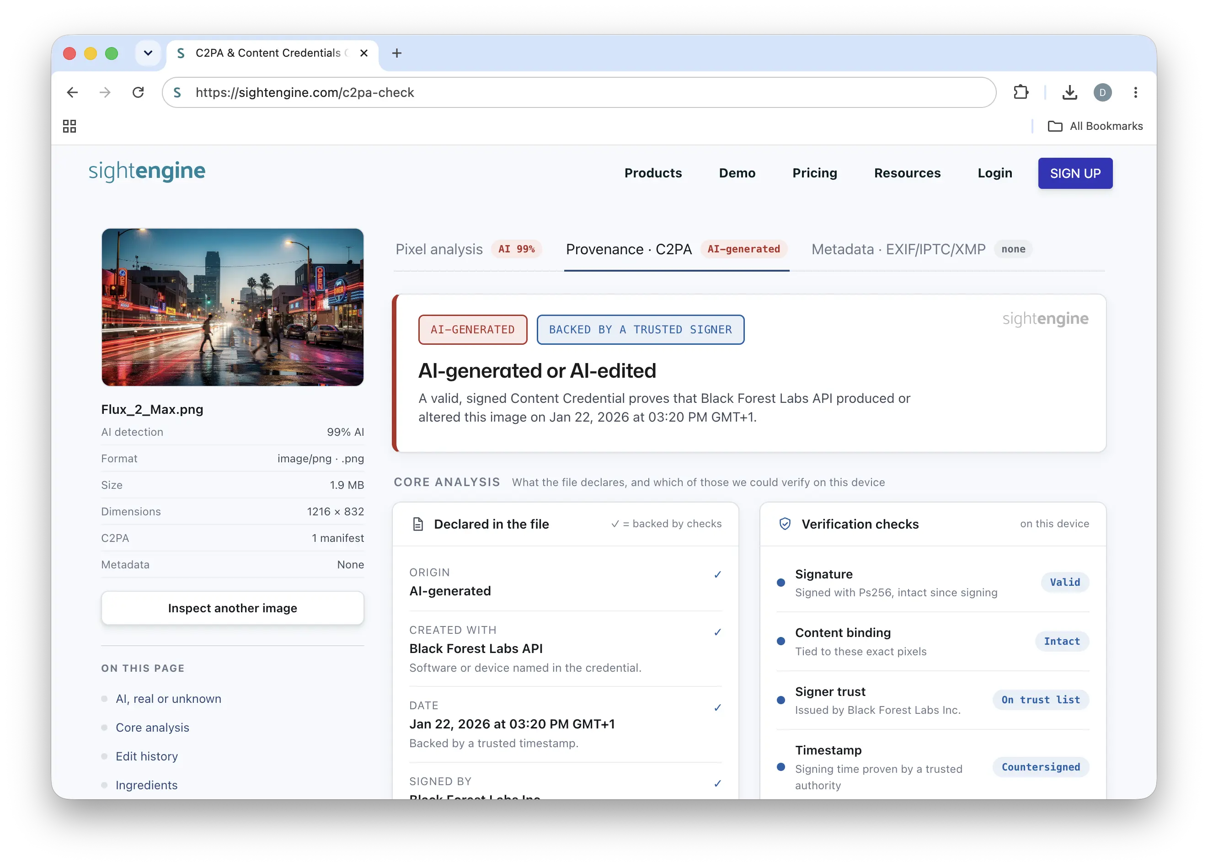Image resolution: width=1208 pixels, height=867 pixels.
Task: Click the 1216 × 832 dimensions value
Action: pos(335,511)
